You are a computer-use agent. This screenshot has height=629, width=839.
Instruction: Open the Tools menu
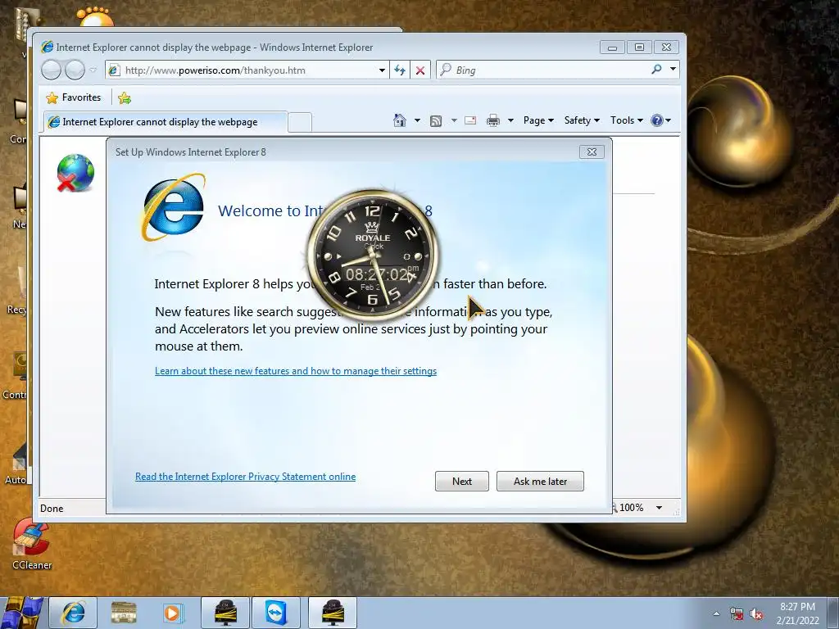click(x=627, y=120)
